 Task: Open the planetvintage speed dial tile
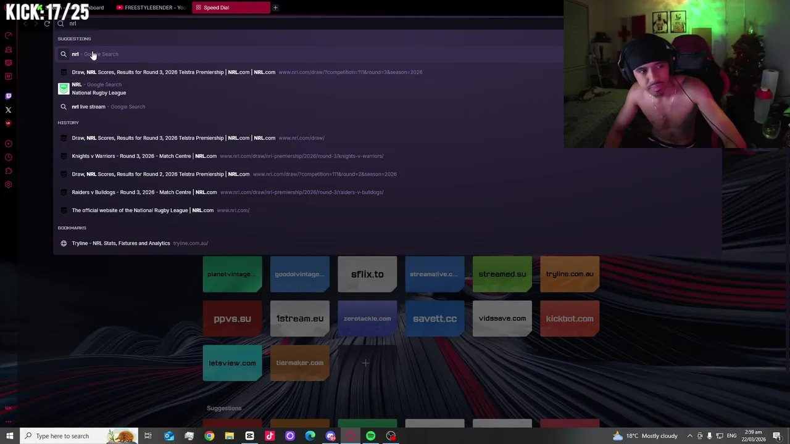(232, 274)
